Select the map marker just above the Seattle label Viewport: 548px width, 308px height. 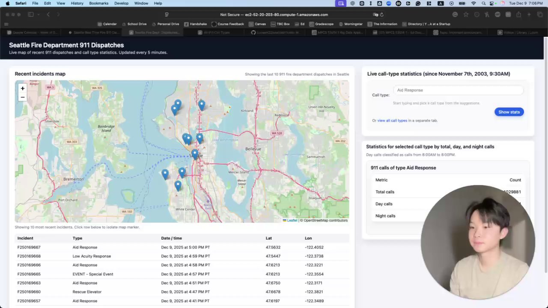click(195, 154)
